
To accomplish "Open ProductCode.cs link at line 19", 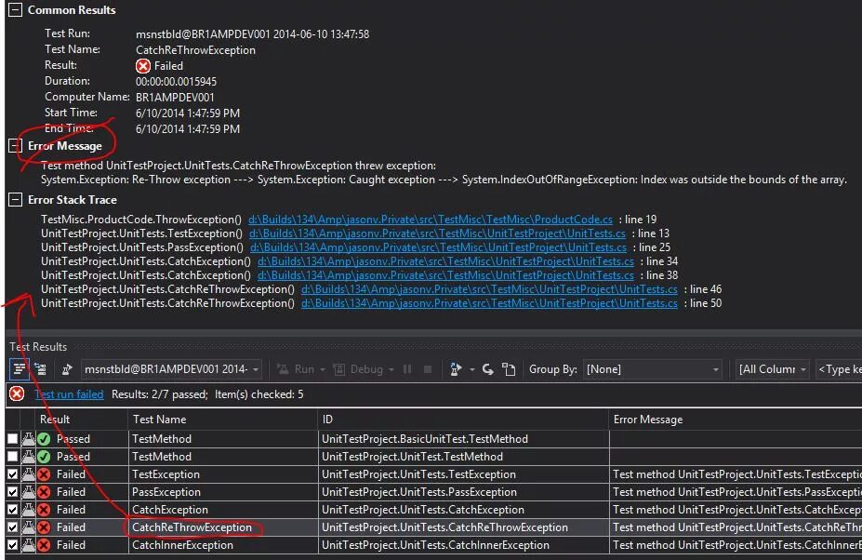I will point(431,220).
